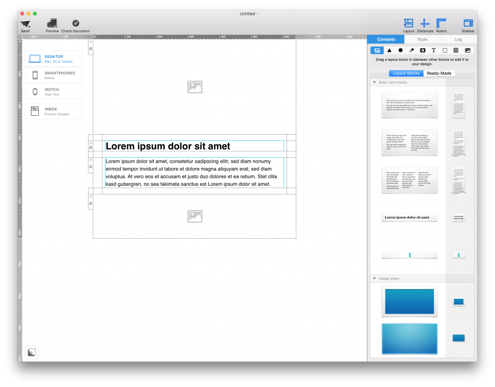Select the video play icon in Contents

[x=422, y=50]
